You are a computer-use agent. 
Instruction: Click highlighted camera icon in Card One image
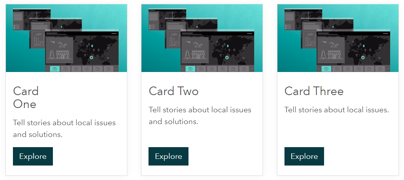pyautogui.click(x=54, y=69)
